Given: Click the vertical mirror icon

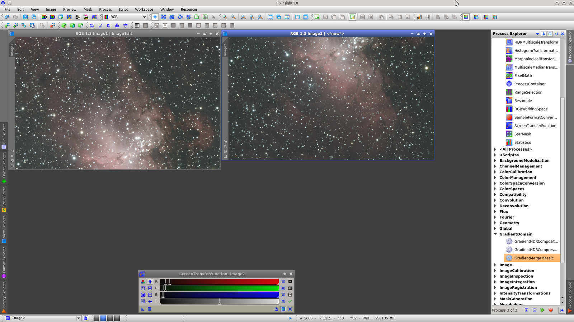Looking at the screenshot, I should pos(125,25).
